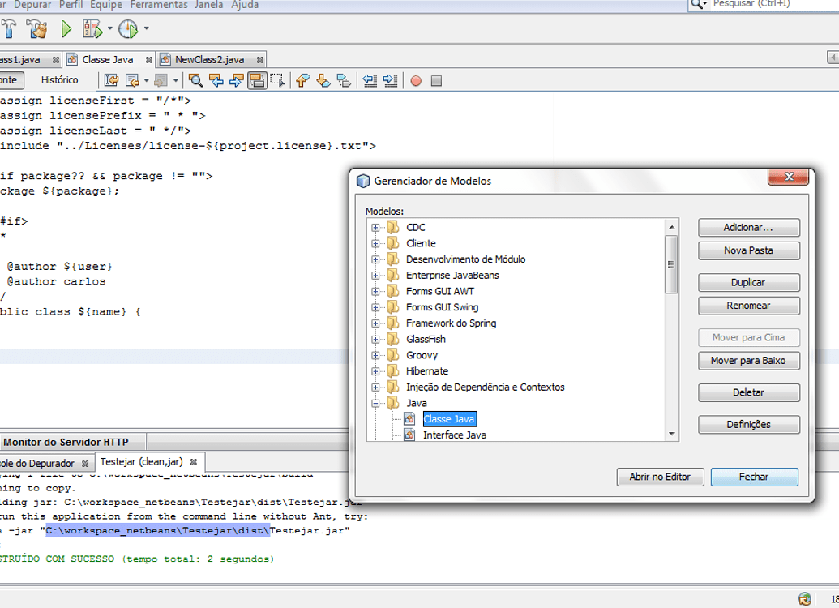839x608 pixels.
Task: Switch to Classe Java editor tab
Action: coord(108,60)
